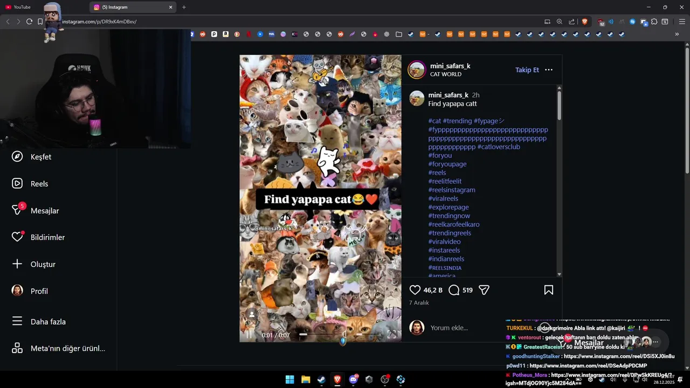The height and width of the screenshot is (388, 690).
Task: Open the browser share icon
Action: tap(571, 22)
